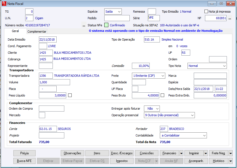Toggle checkbox beside Peso Líquido field

tap(70, 95)
